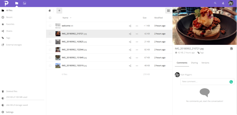The width and height of the screenshot is (237, 115).
Task: Sort by Modified column header
Action: tap(158, 18)
